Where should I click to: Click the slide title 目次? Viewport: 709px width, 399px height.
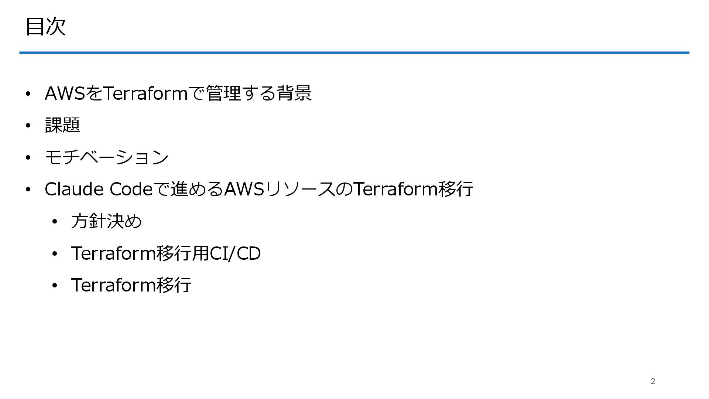tap(45, 27)
